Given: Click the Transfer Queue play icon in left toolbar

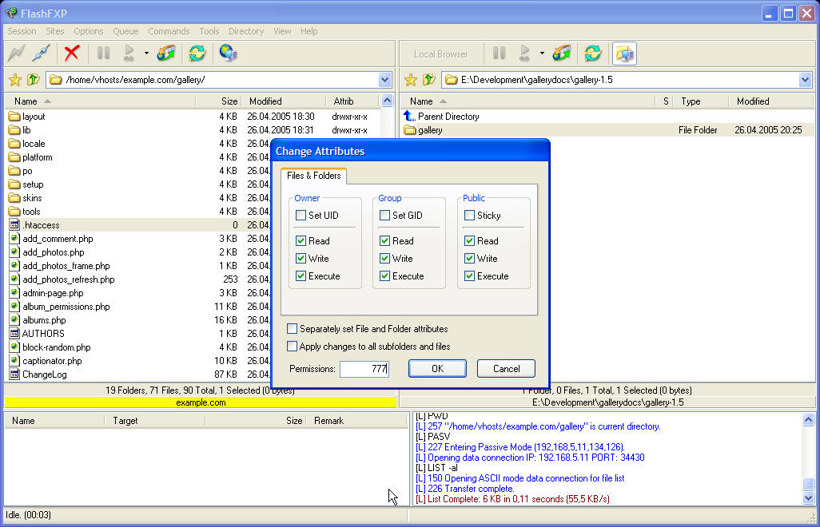Looking at the screenshot, I should 129,53.
